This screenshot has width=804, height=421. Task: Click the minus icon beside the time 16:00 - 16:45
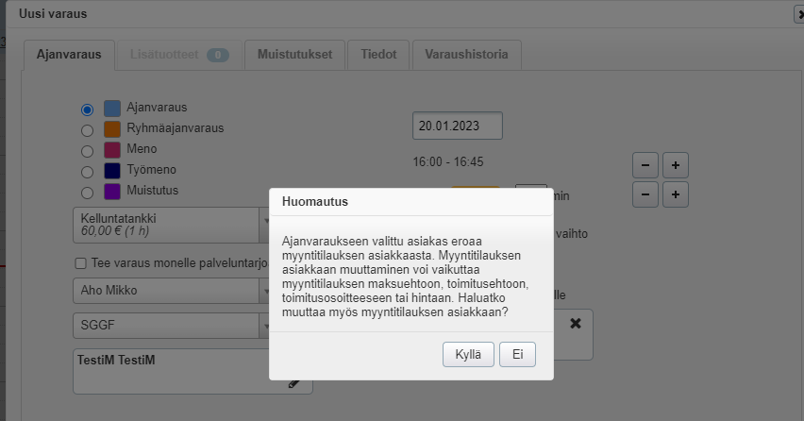[x=645, y=164]
